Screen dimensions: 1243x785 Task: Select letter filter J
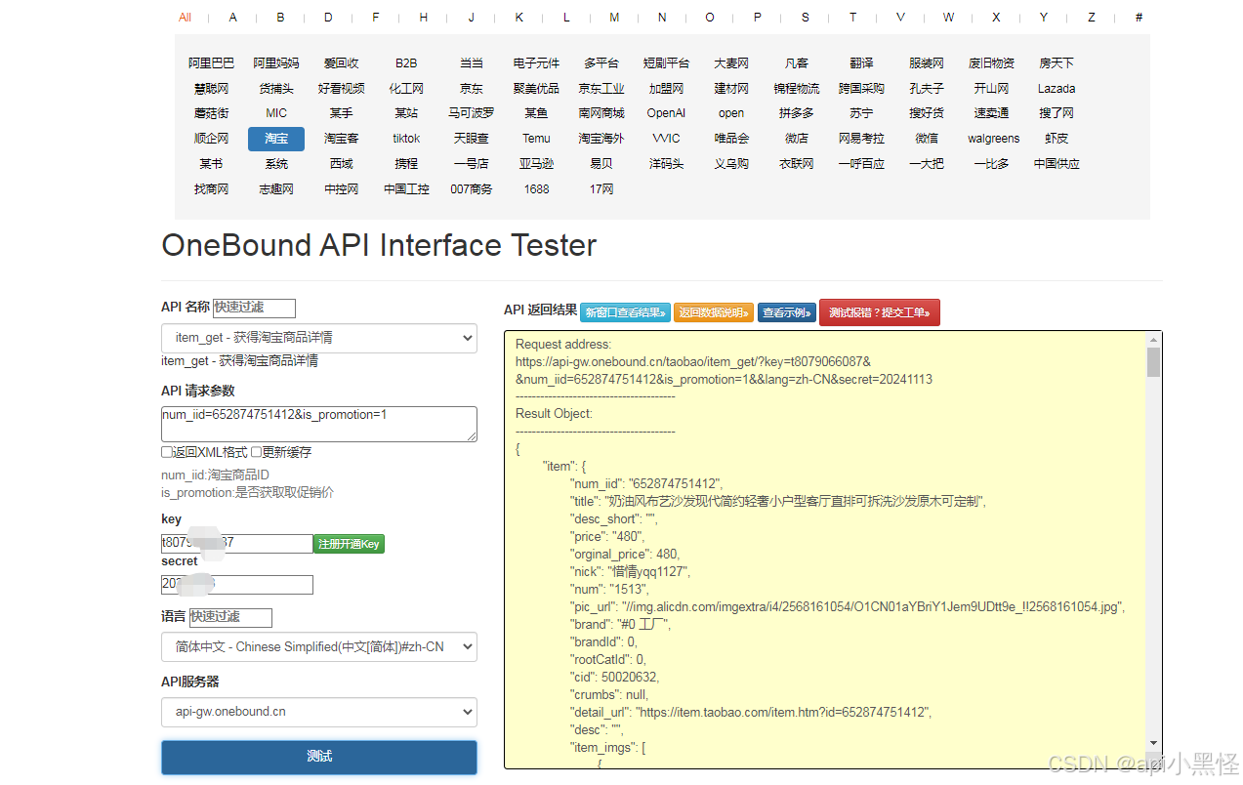point(471,18)
